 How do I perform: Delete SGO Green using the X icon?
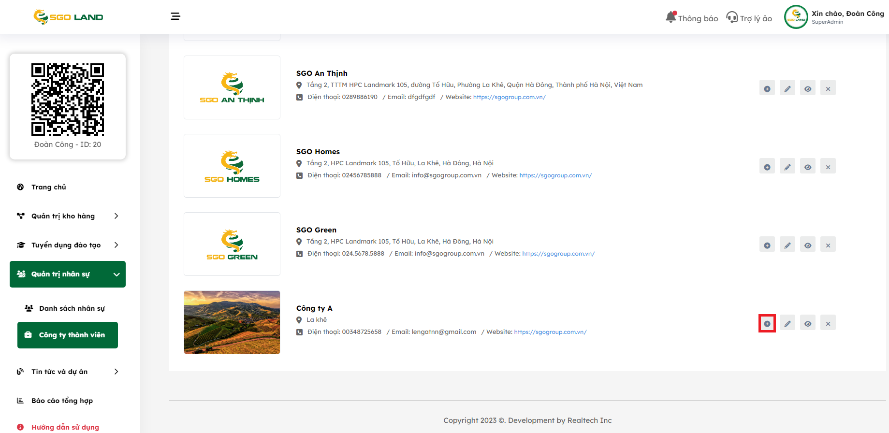coord(828,245)
